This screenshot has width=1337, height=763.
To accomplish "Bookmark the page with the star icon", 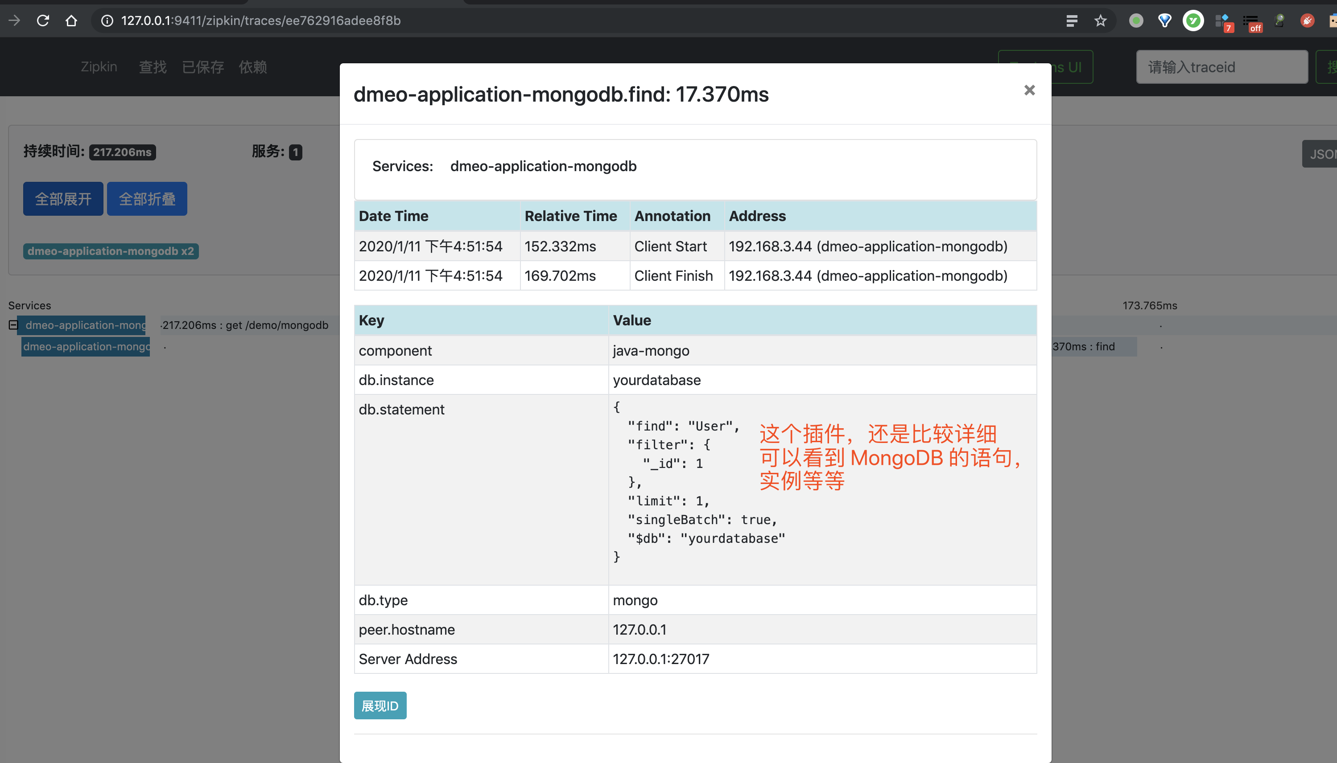I will click(1099, 21).
